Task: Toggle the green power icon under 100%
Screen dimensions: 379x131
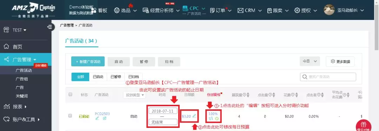Action: 217,118
